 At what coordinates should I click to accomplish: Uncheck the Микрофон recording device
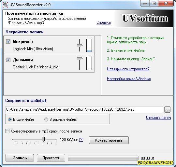tap(8, 41)
